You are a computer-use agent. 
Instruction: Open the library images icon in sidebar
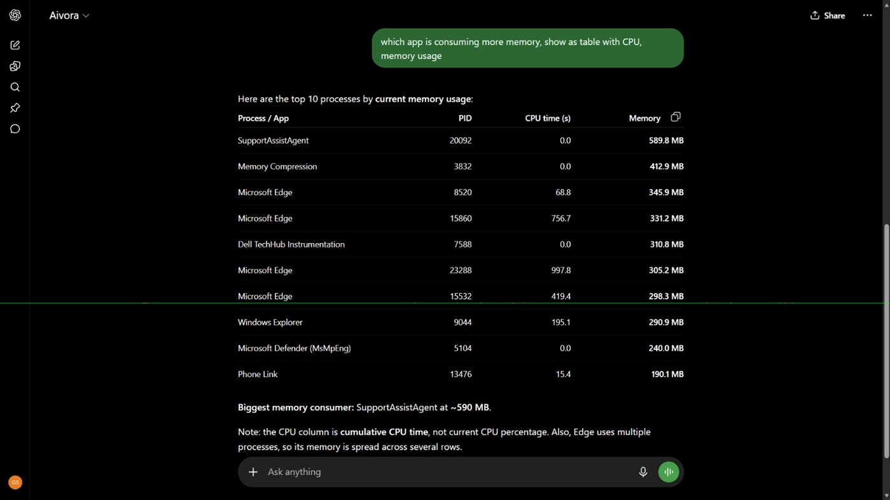coord(15,66)
